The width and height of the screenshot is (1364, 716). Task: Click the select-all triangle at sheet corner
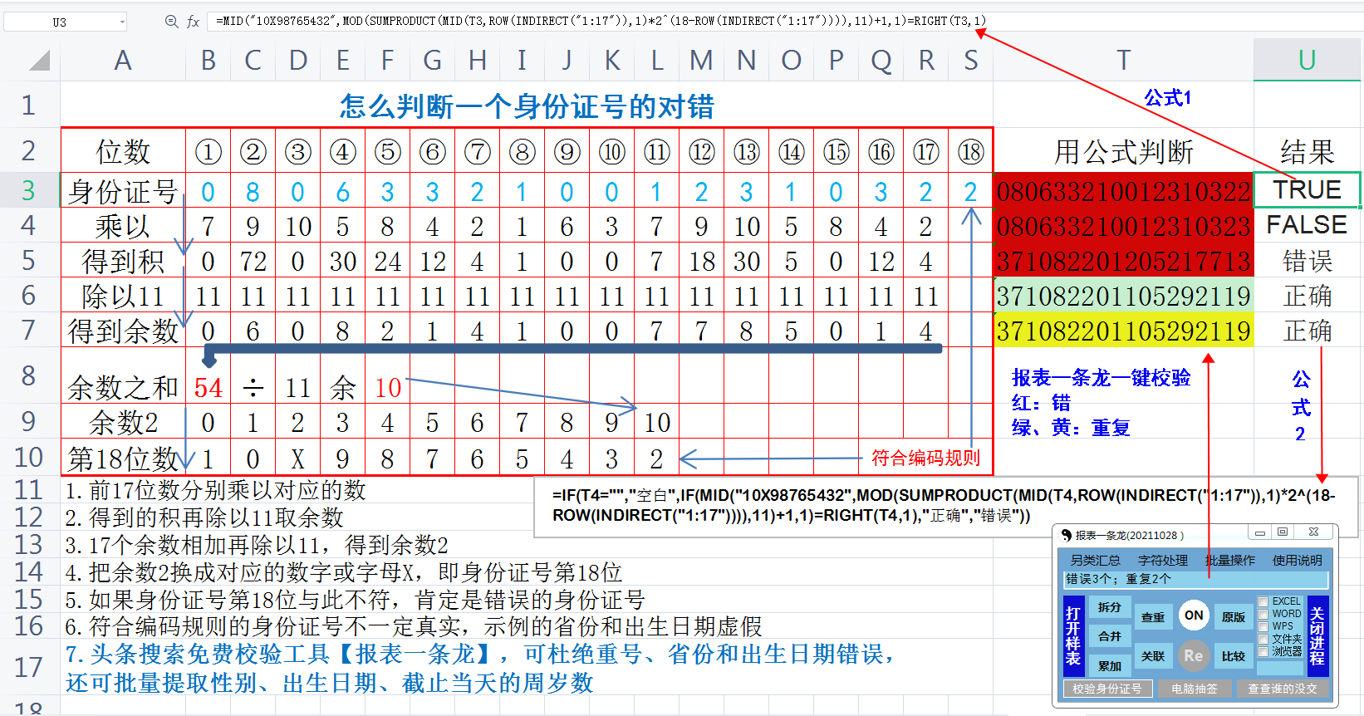pos(39,60)
